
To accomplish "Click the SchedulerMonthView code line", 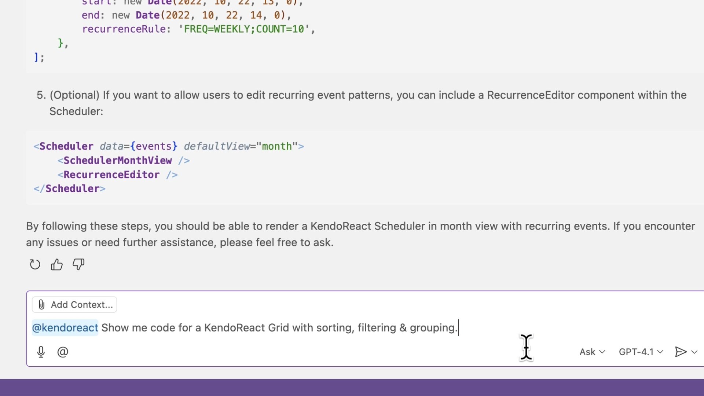I will tap(124, 160).
